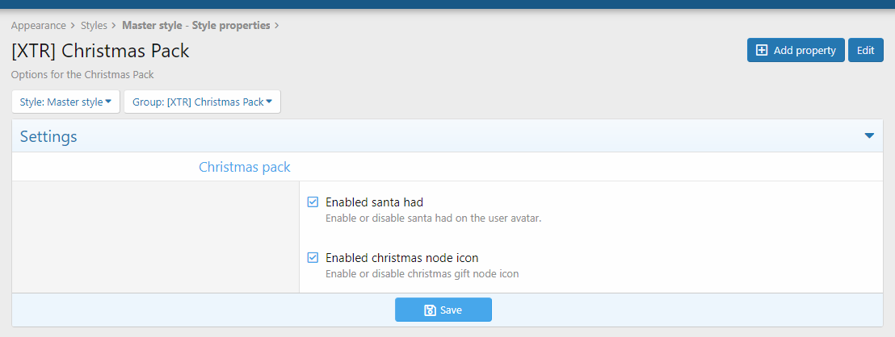
Task: Click the Settings header title
Action: click(x=48, y=137)
